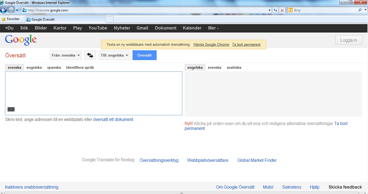The height and width of the screenshot is (194, 368).
Task: Expand the address bar history dropdown
Action: point(270,10)
